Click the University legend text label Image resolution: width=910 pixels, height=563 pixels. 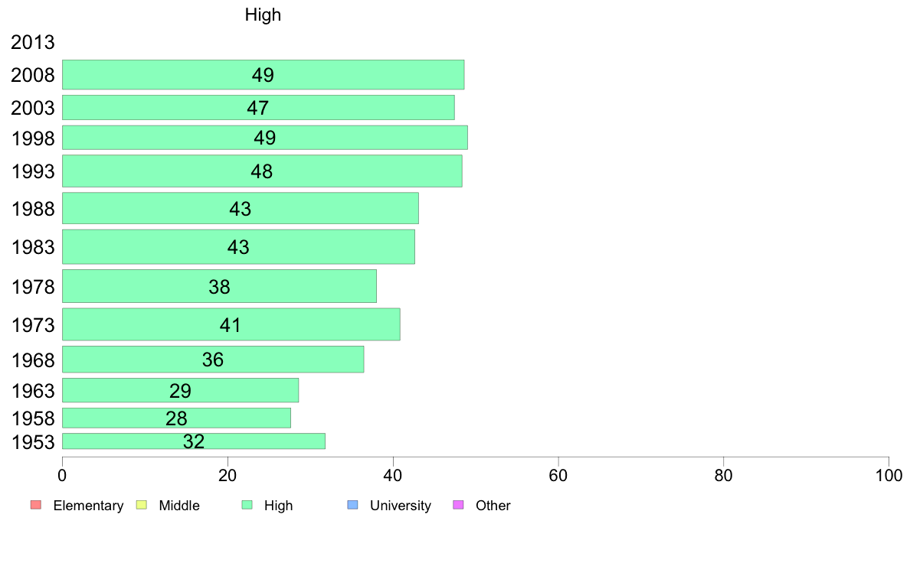(x=401, y=506)
